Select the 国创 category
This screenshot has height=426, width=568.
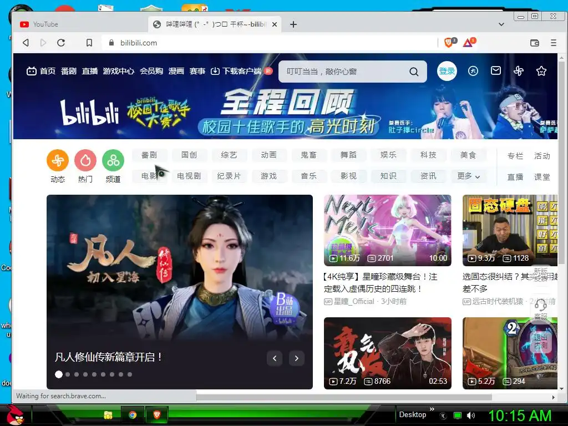(x=189, y=155)
